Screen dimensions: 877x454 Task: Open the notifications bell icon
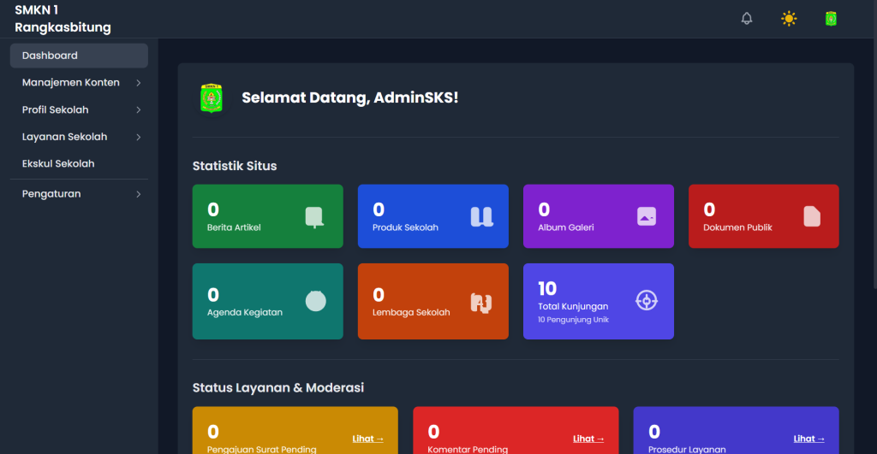(747, 19)
